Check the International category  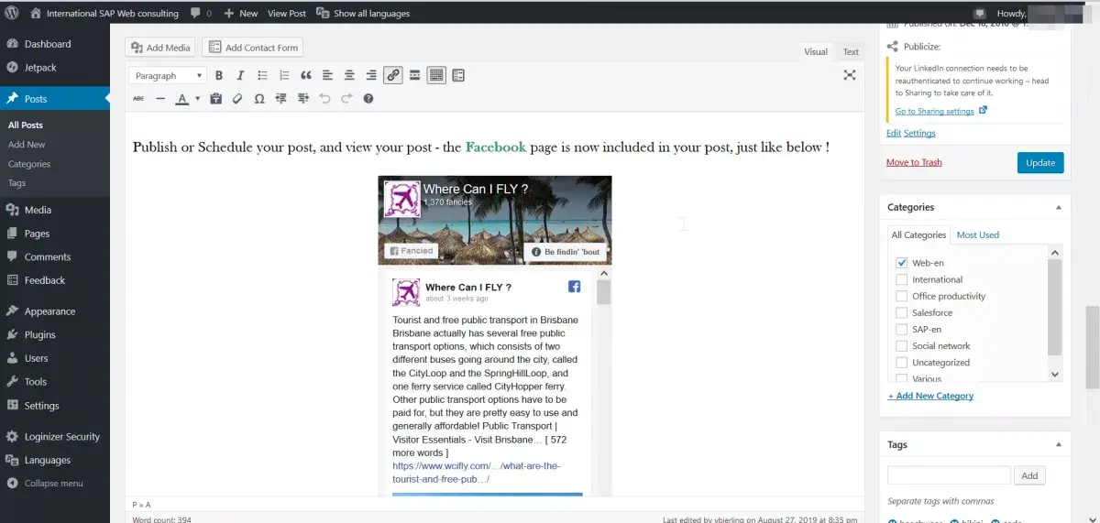click(902, 279)
